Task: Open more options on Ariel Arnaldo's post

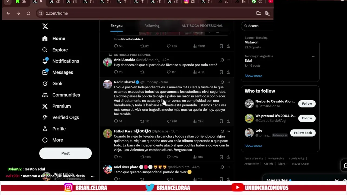Action: (x=228, y=60)
